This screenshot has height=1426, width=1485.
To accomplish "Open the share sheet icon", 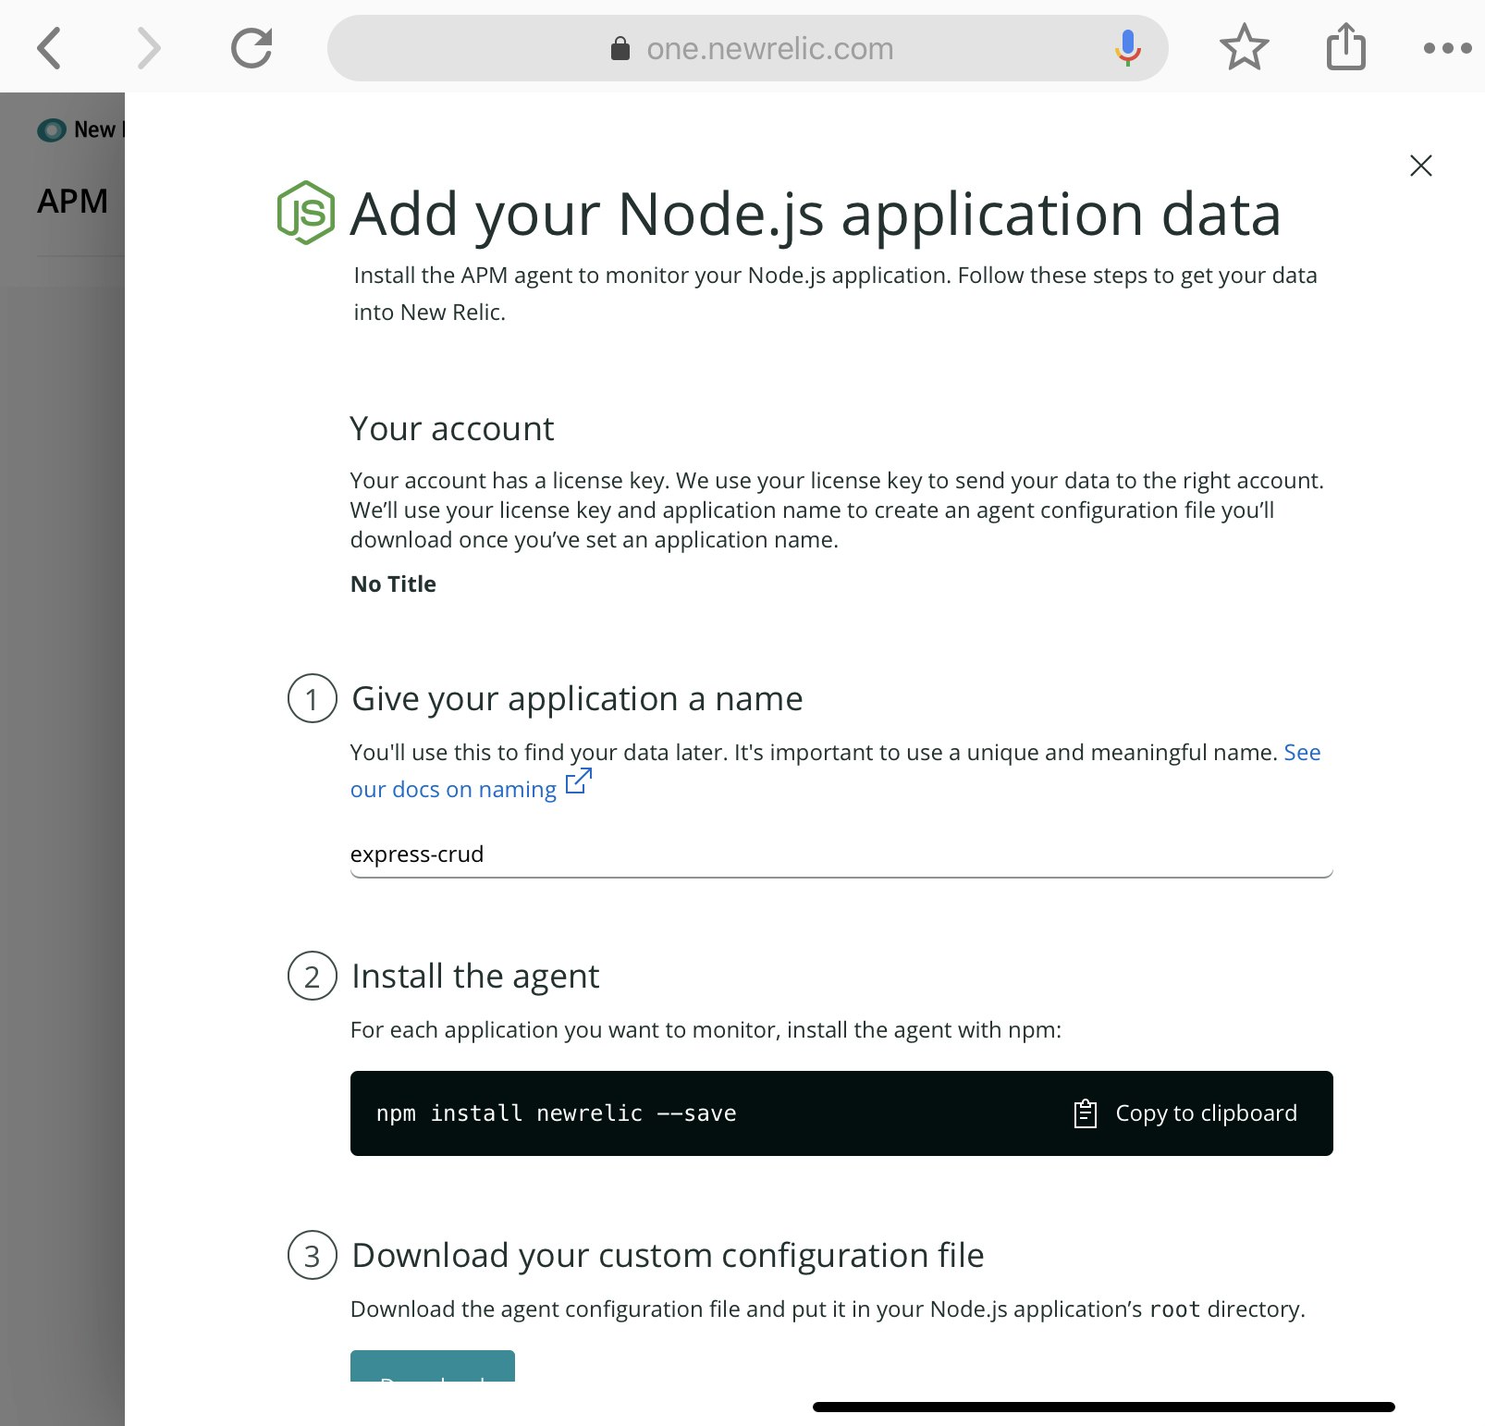I will coord(1345,46).
